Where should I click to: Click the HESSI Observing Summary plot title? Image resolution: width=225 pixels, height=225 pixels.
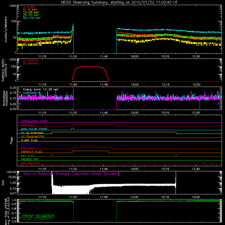tap(119, 3)
